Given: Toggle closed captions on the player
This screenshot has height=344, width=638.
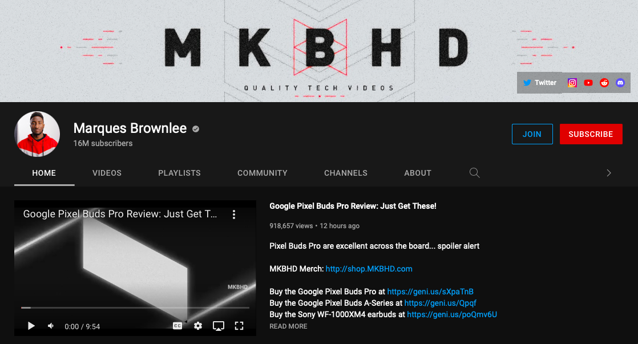Looking at the screenshot, I should 177,326.
